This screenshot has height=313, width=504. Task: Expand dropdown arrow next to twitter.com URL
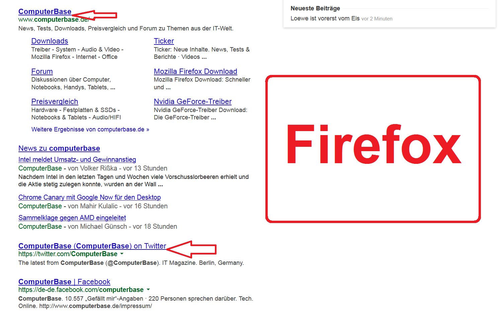(122, 254)
